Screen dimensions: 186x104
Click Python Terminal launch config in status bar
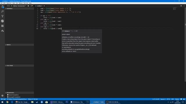[17, 99]
